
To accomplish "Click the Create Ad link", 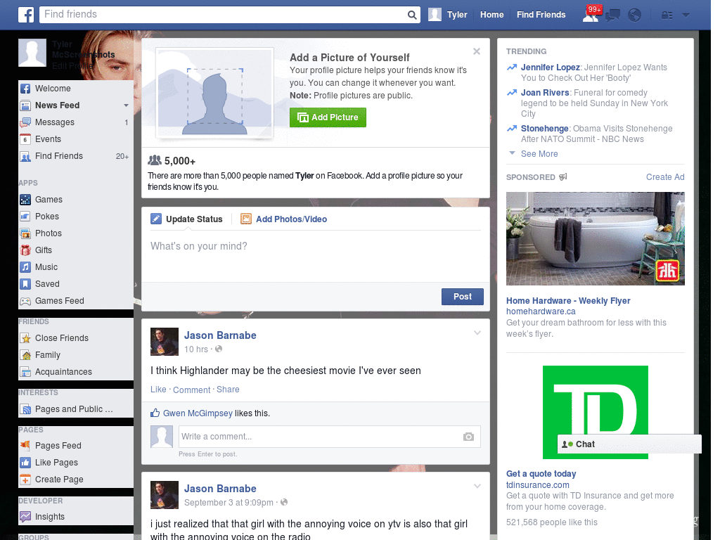I will (x=665, y=177).
